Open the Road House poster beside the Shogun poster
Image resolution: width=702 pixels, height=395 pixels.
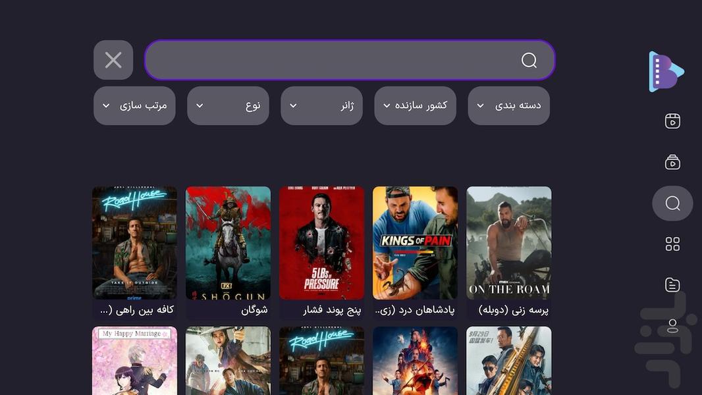click(x=135, y=243)
